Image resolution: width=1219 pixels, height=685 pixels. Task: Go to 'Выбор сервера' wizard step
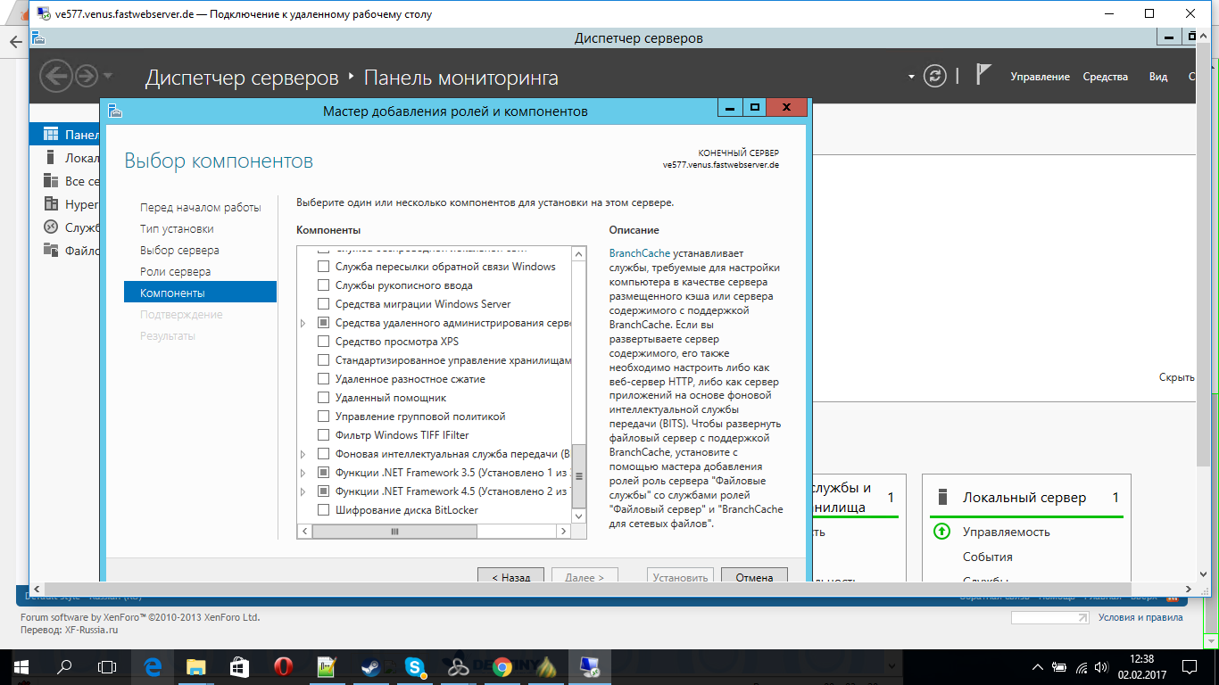pyautogui.click(x=179, y=251)
